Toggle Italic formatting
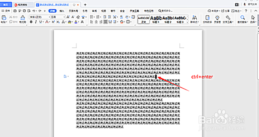This screenshot has height=137, width=259. coord(36,22)
